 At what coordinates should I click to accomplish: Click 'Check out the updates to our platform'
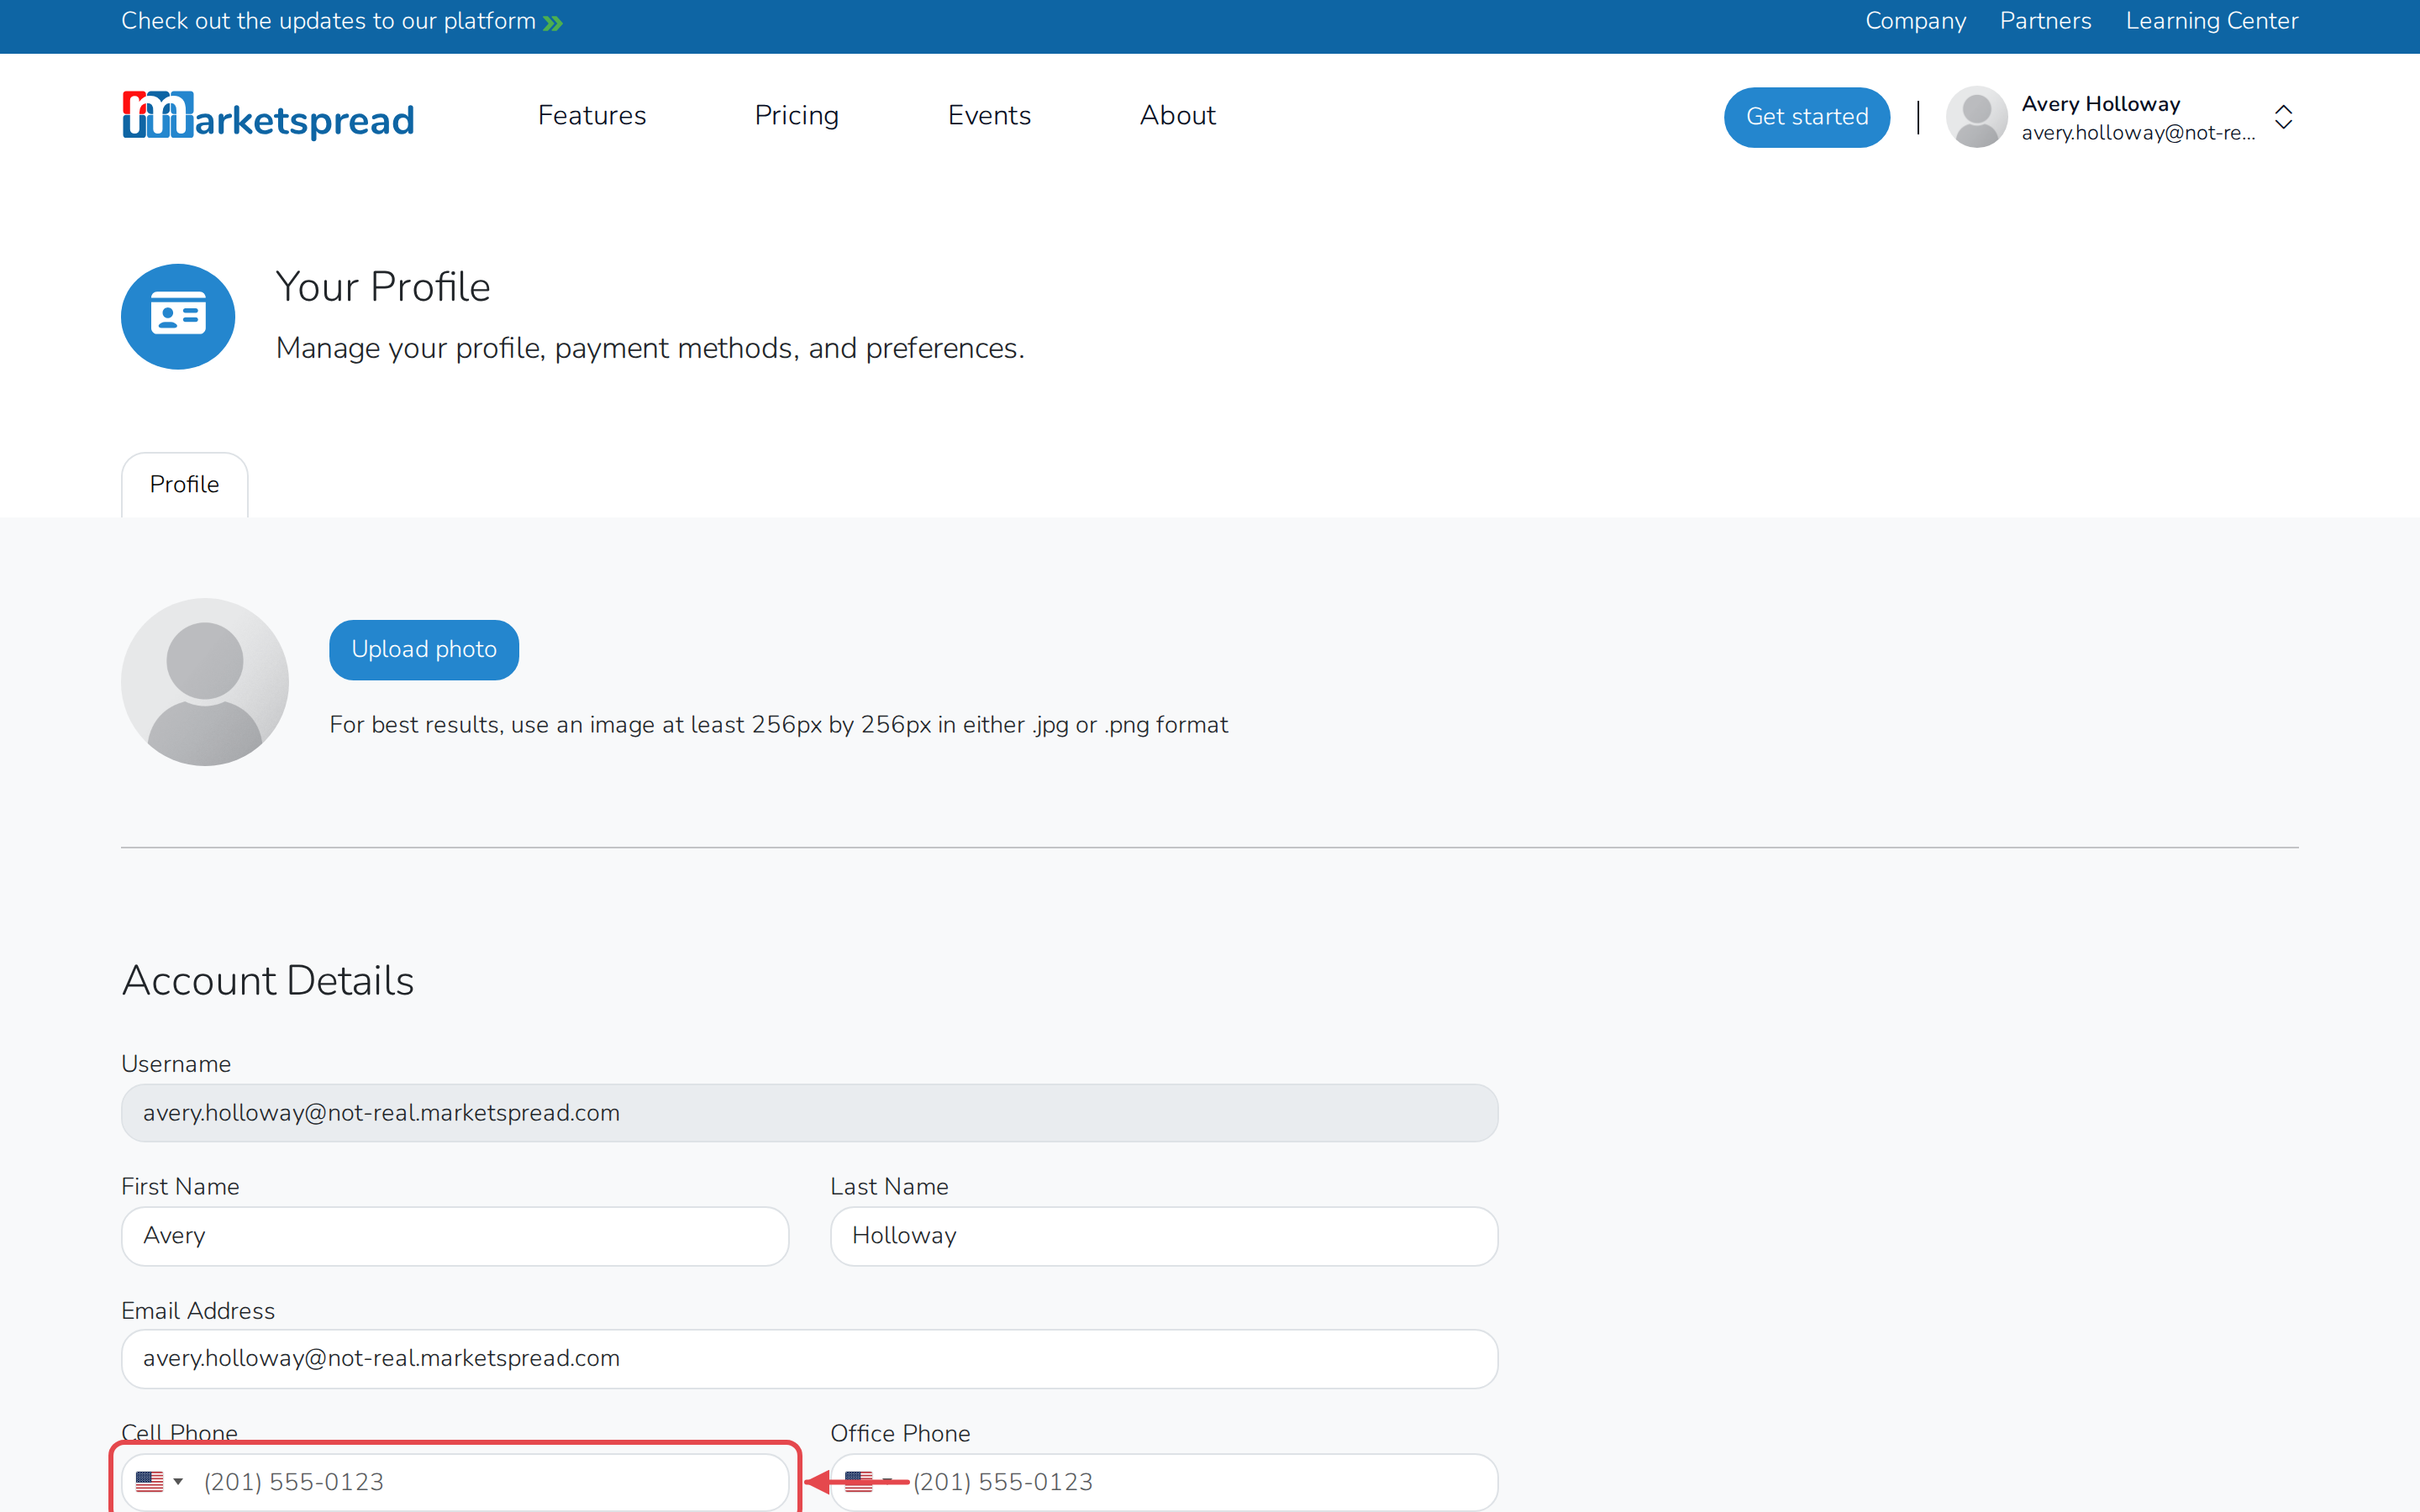coord(329,21)
